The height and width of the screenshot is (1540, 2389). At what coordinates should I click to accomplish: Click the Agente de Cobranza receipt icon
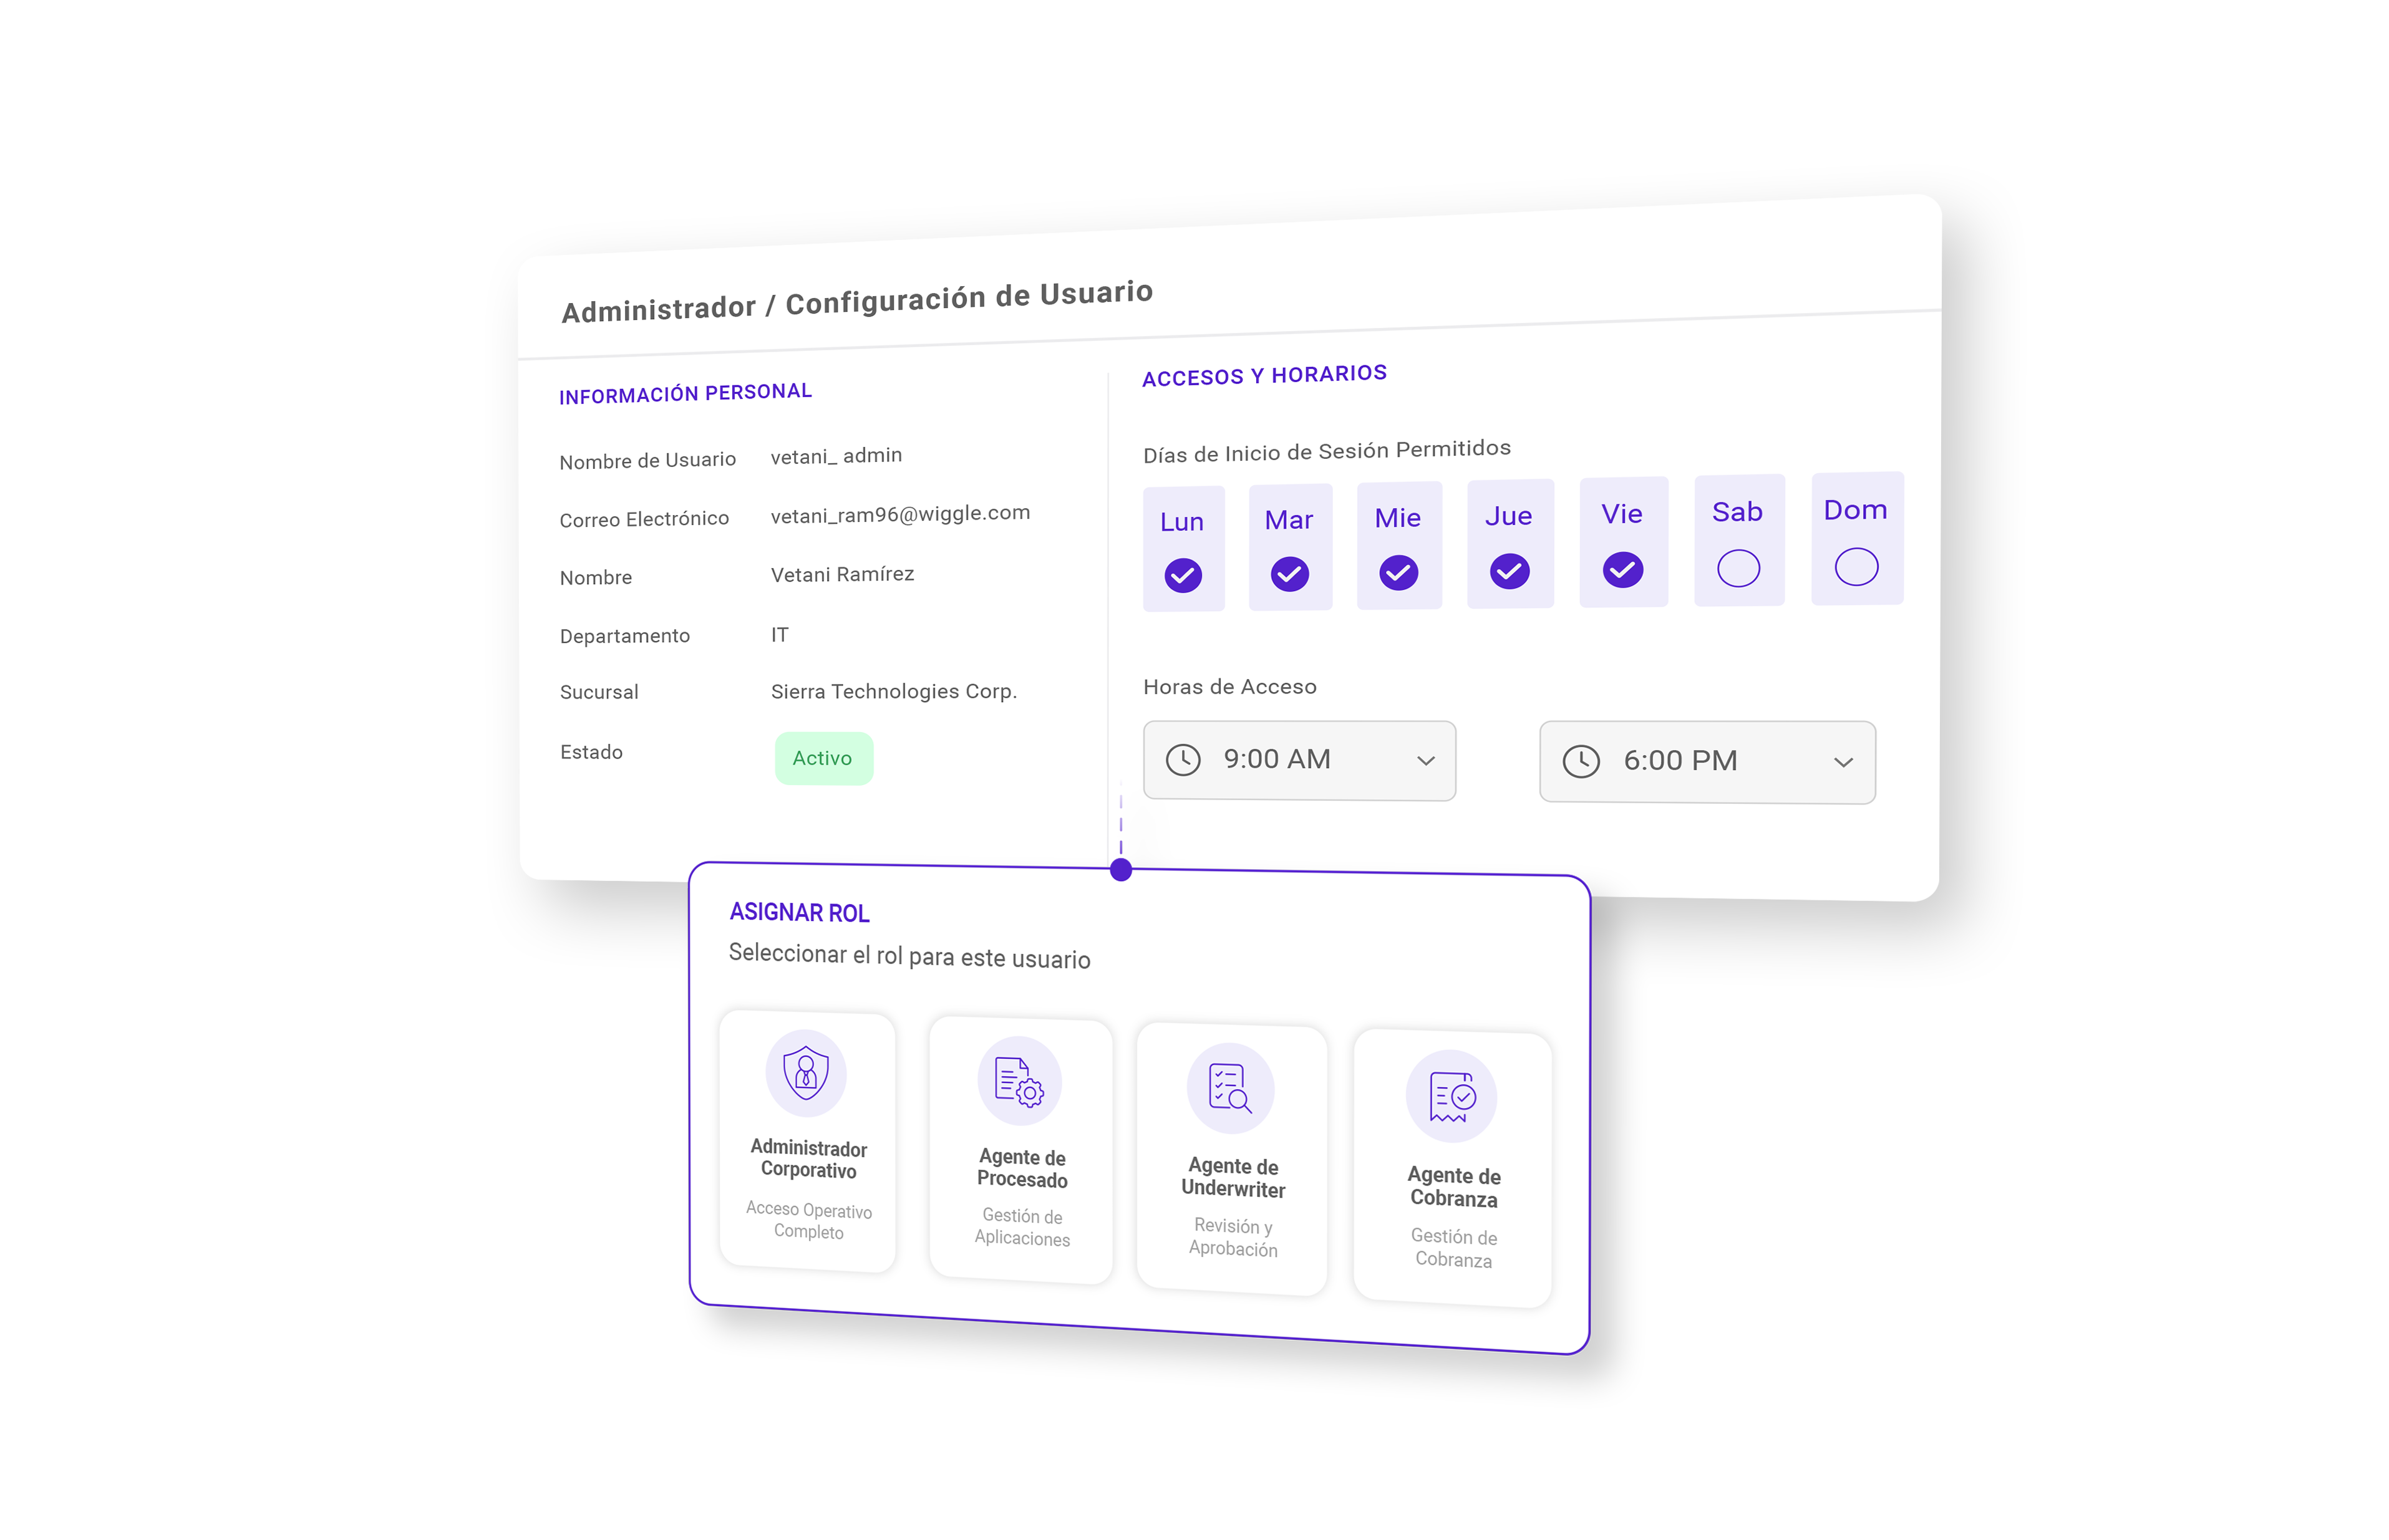[1453, 1097]
